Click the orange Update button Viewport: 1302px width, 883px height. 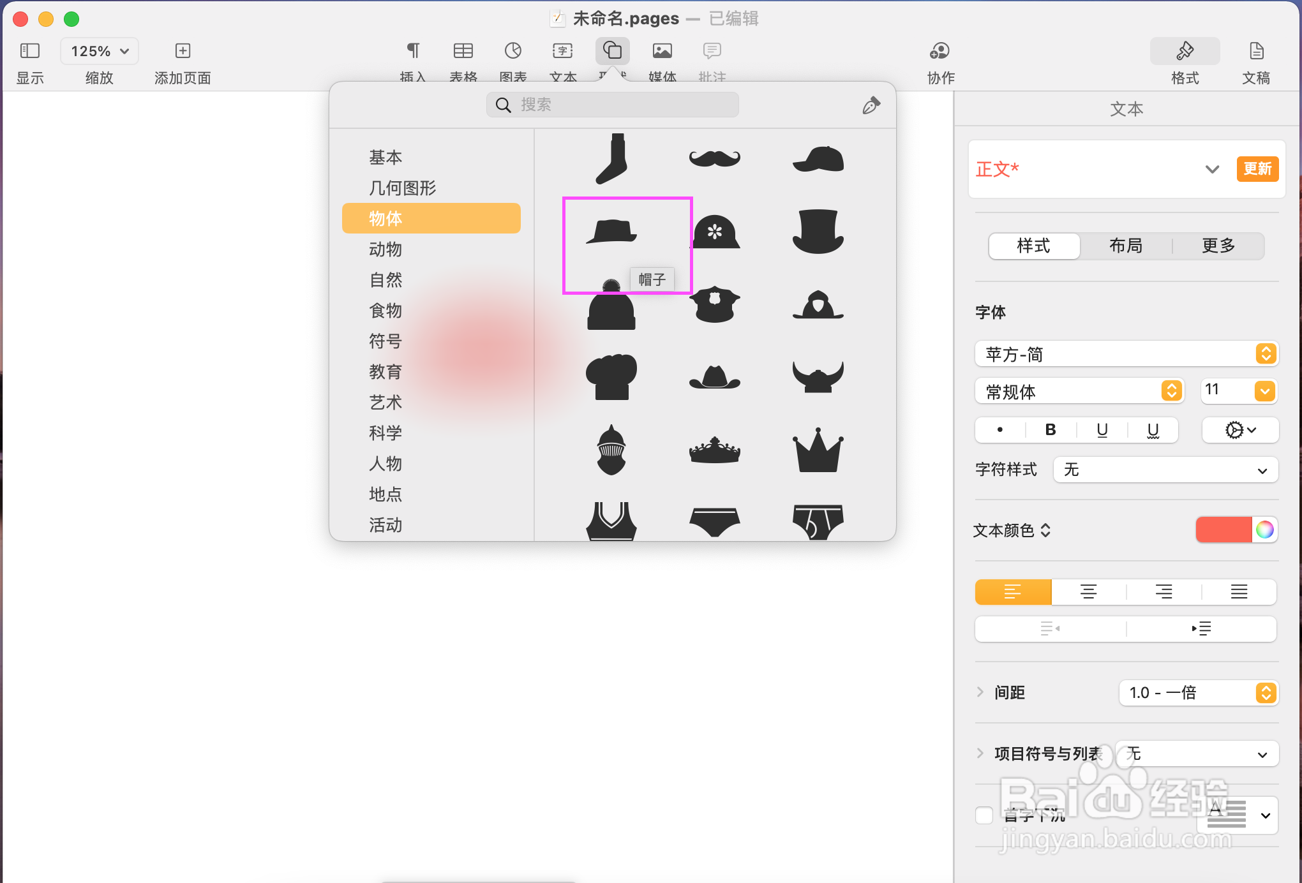tap(1257, 169)
